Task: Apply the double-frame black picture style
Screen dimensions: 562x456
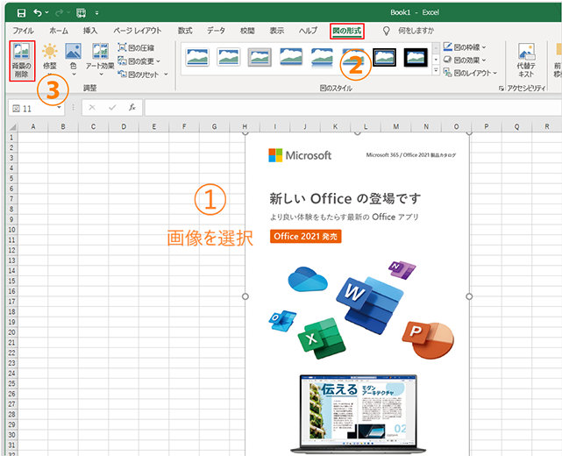Action: (385, 57)
